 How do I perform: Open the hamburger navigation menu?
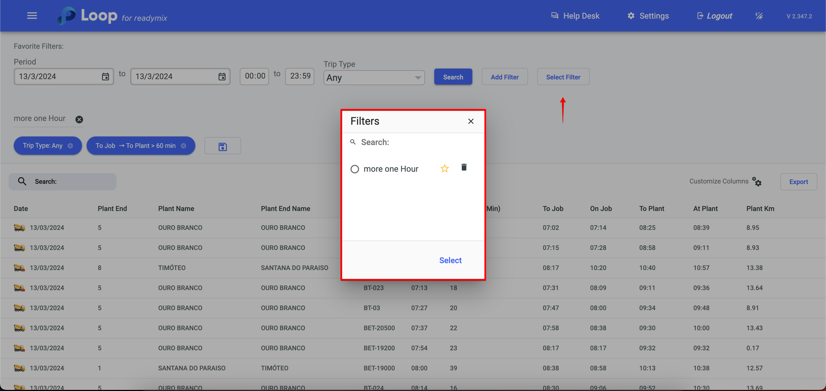pos(32,16)
